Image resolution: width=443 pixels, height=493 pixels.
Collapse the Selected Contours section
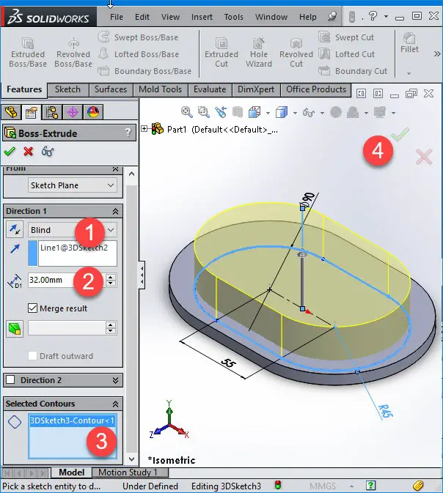tap(116, 404)
